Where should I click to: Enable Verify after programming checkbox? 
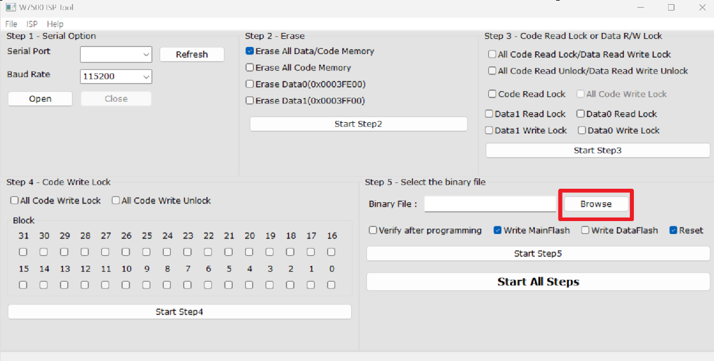(x=373, y=230)
